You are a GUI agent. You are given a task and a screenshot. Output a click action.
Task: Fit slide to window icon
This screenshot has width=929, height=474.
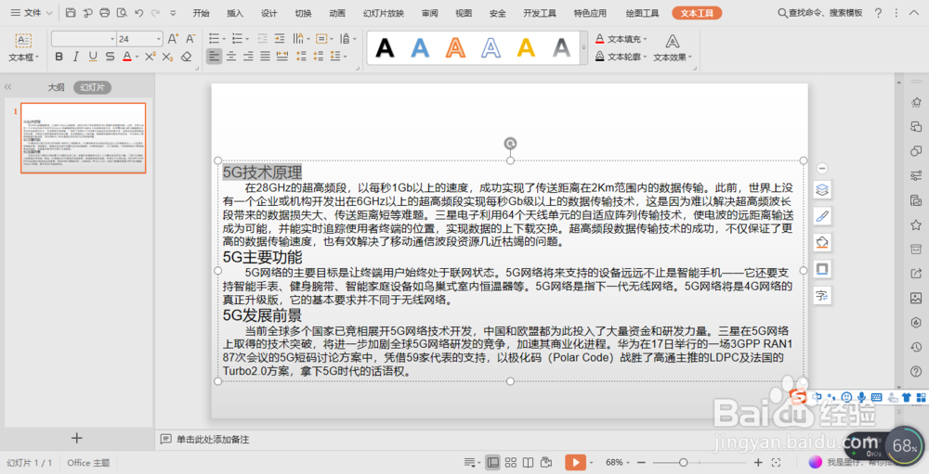tap(776, 462)
